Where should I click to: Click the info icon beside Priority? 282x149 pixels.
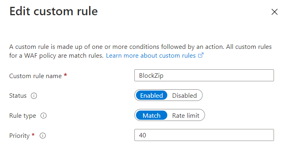tap(43, 135)
